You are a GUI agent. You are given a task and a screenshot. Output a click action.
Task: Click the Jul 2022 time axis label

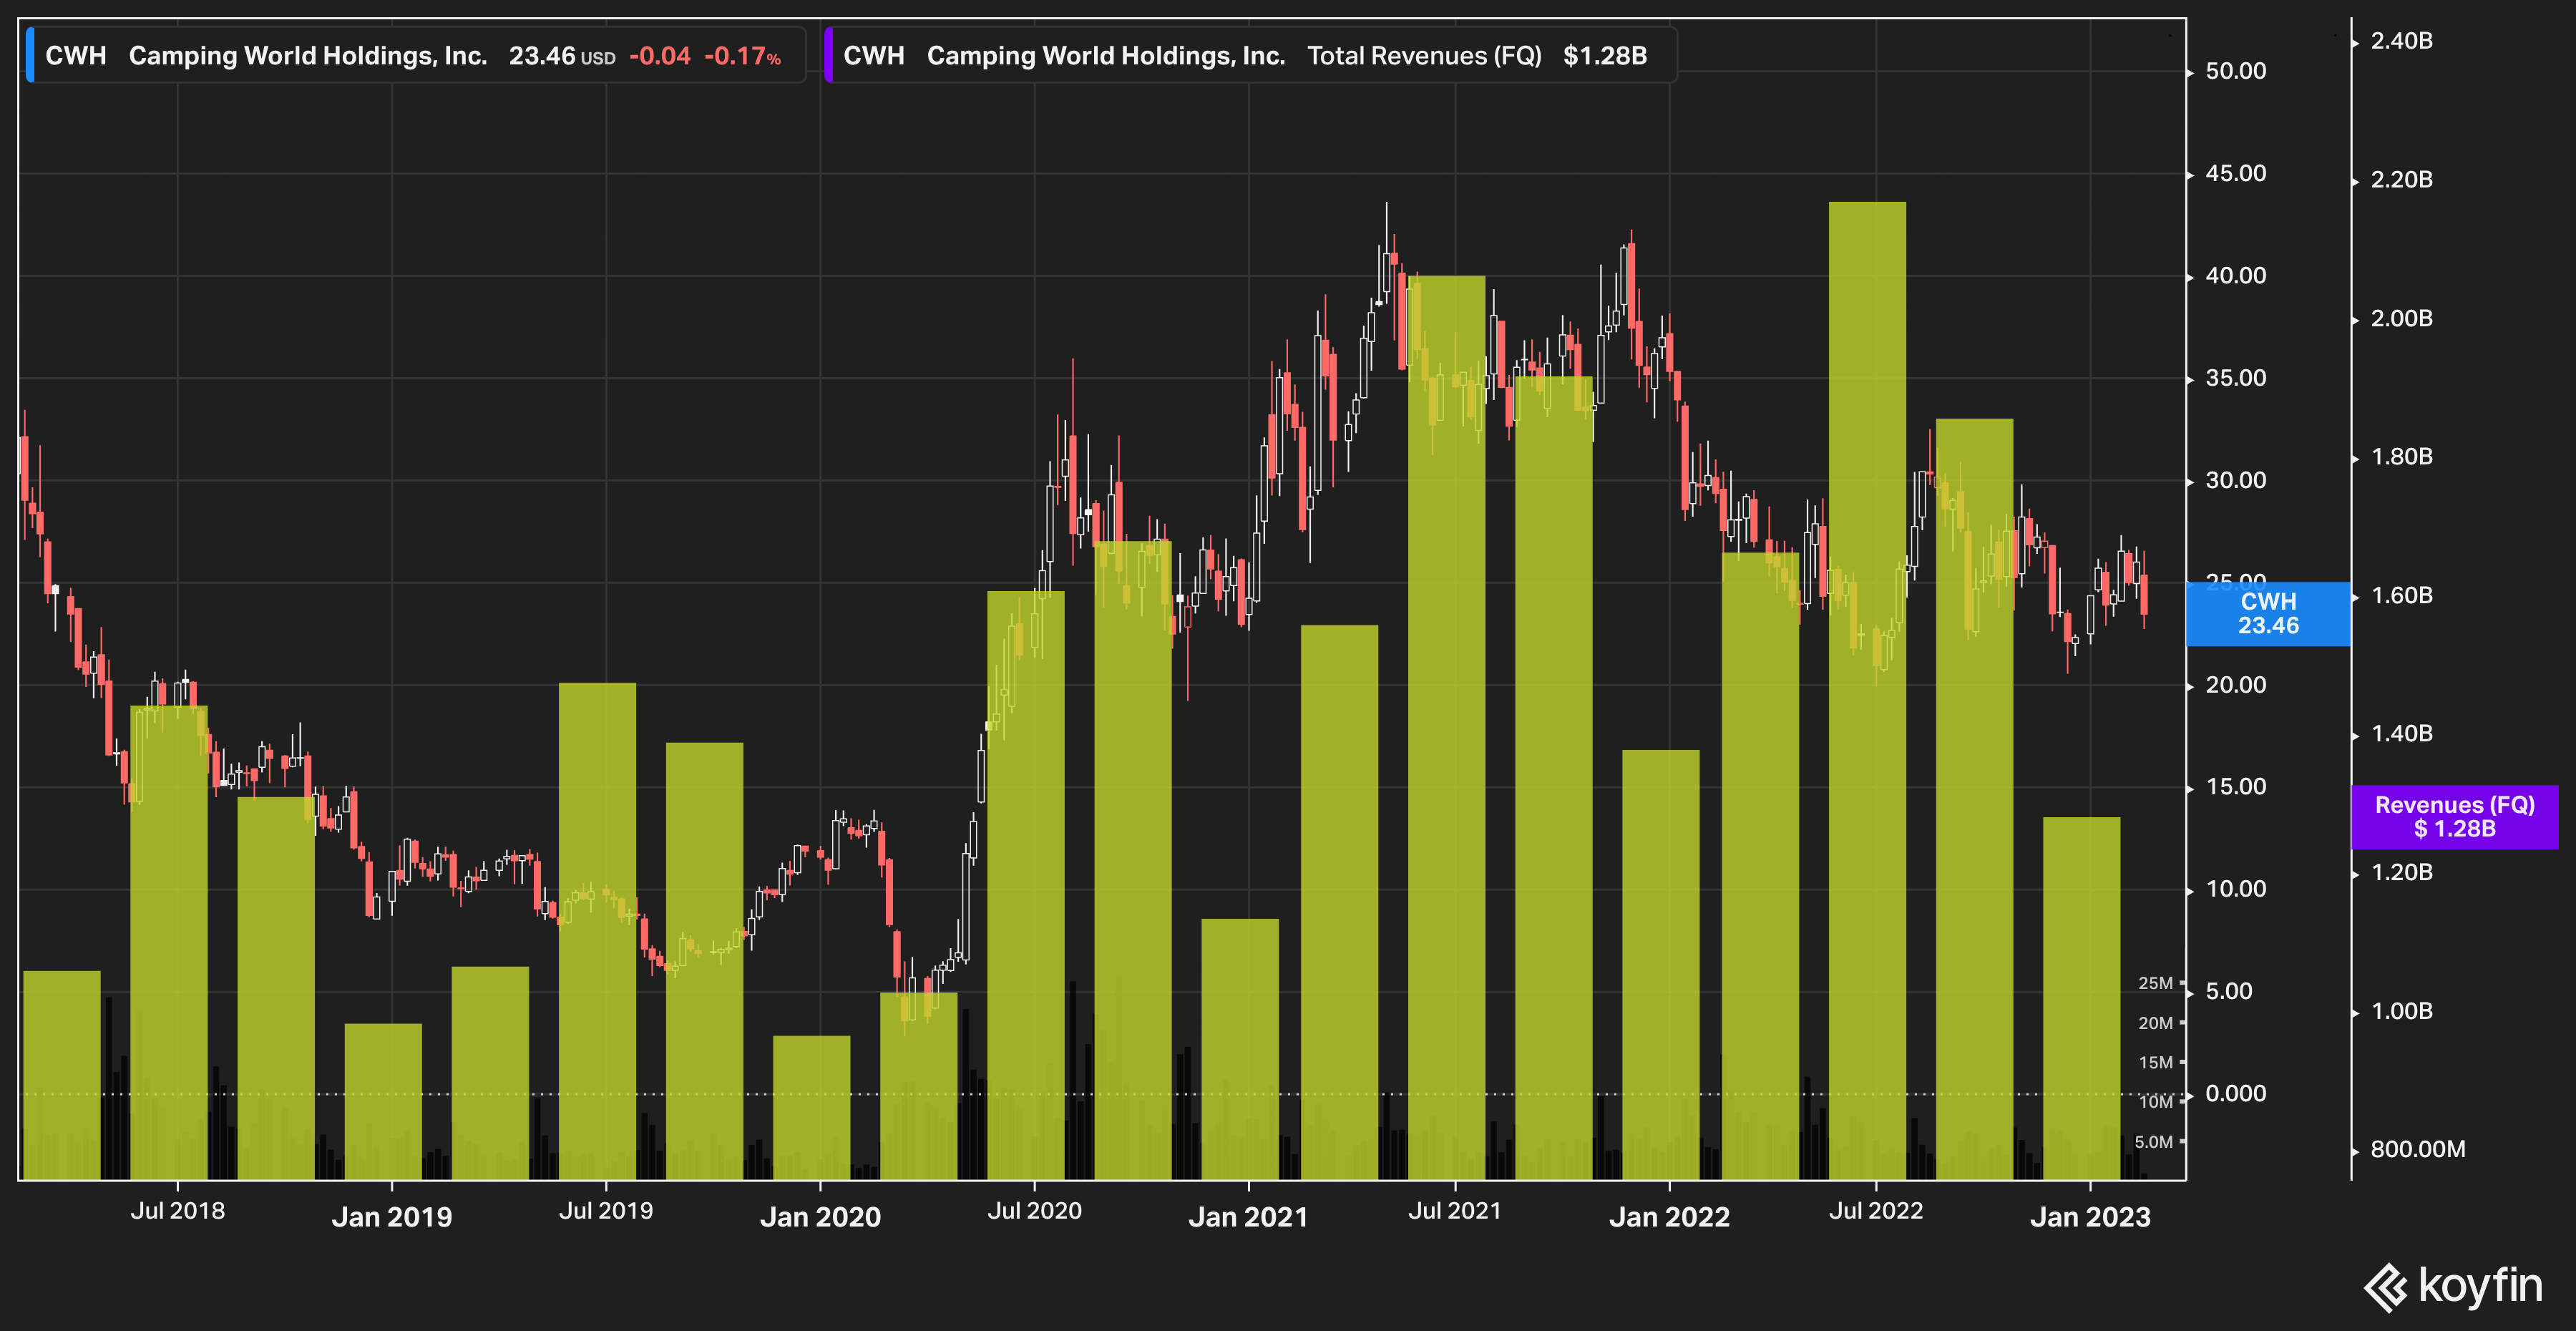[1876, 1211]
